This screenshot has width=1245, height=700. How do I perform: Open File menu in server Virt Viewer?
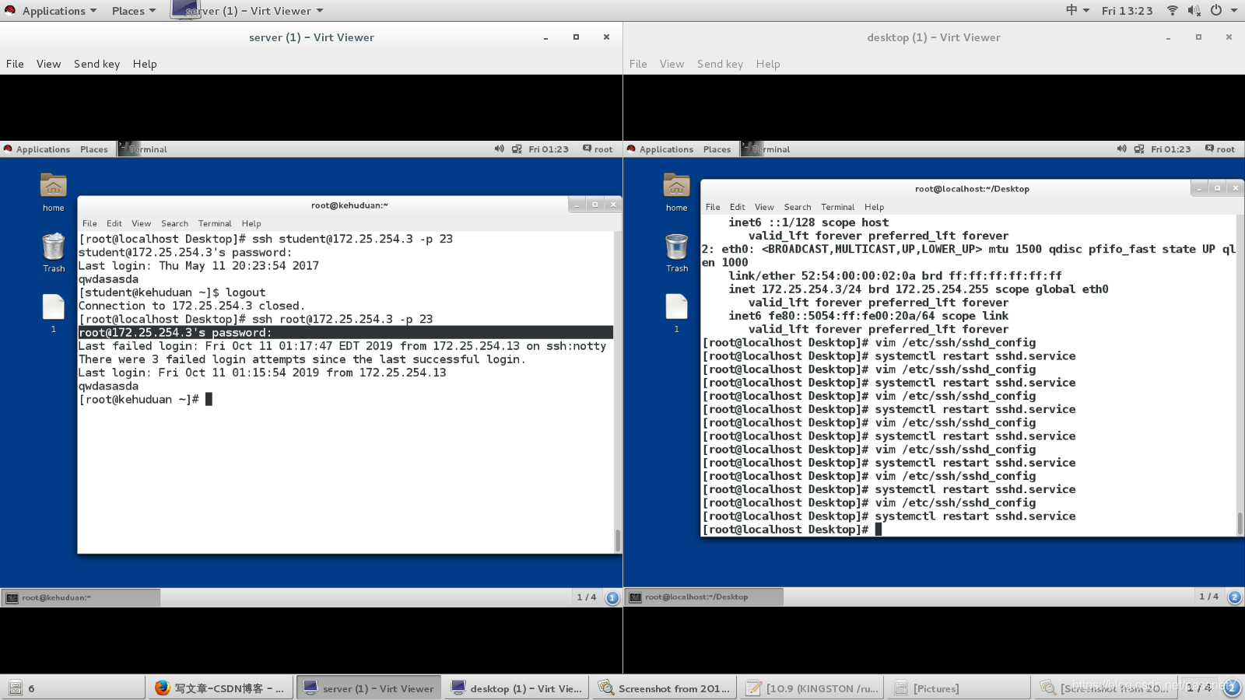pyautogui.click(x=15, y=64)
